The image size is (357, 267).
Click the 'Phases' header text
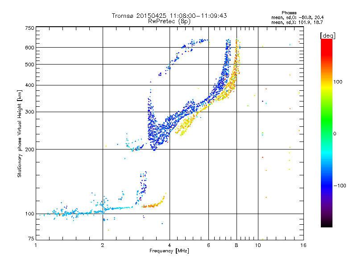coord(289,13)
